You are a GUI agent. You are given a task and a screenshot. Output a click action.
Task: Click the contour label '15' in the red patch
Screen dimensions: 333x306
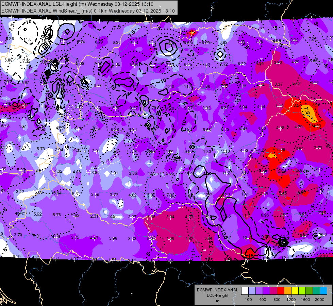coord(251,255)
